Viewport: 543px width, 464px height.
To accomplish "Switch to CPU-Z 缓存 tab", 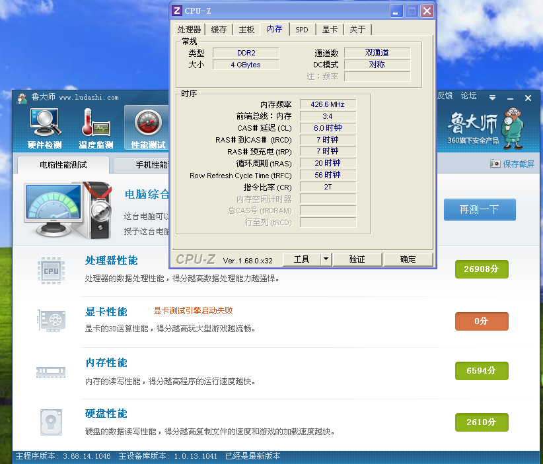I will 219,30.
